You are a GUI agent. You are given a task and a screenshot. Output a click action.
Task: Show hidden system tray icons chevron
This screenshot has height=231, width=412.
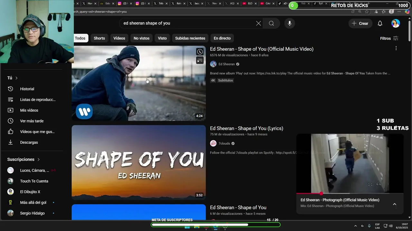[x=355, y=226]
